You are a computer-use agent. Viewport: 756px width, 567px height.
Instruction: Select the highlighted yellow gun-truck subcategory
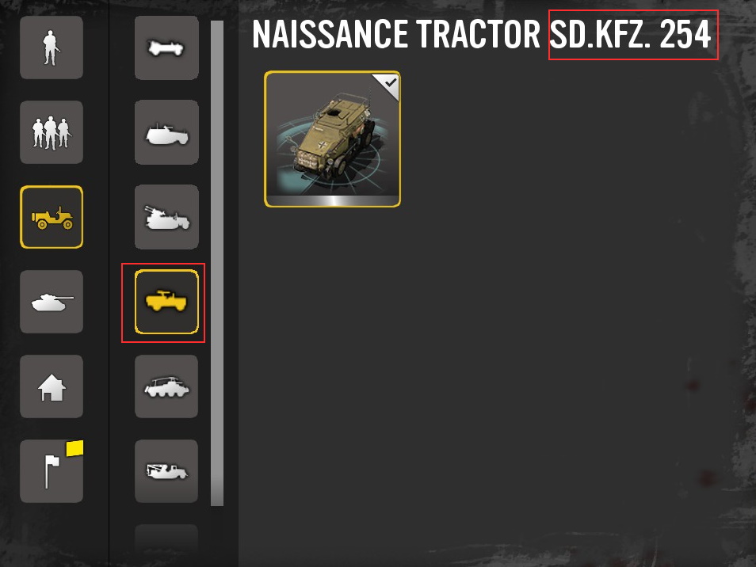pos(166,302)
